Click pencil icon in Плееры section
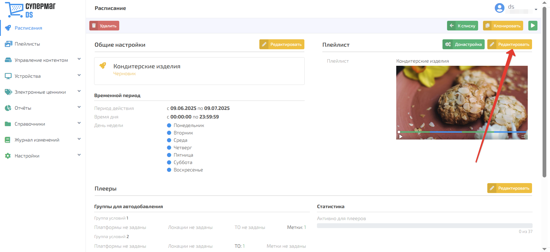 coord(492,188)
